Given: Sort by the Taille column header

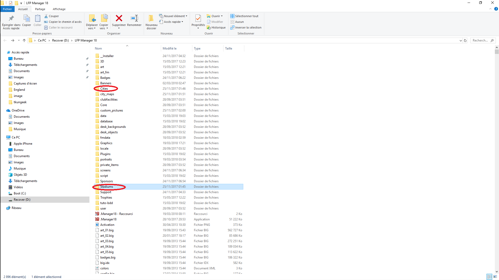Looking at the screenshot, I should [x=234, y=48].
